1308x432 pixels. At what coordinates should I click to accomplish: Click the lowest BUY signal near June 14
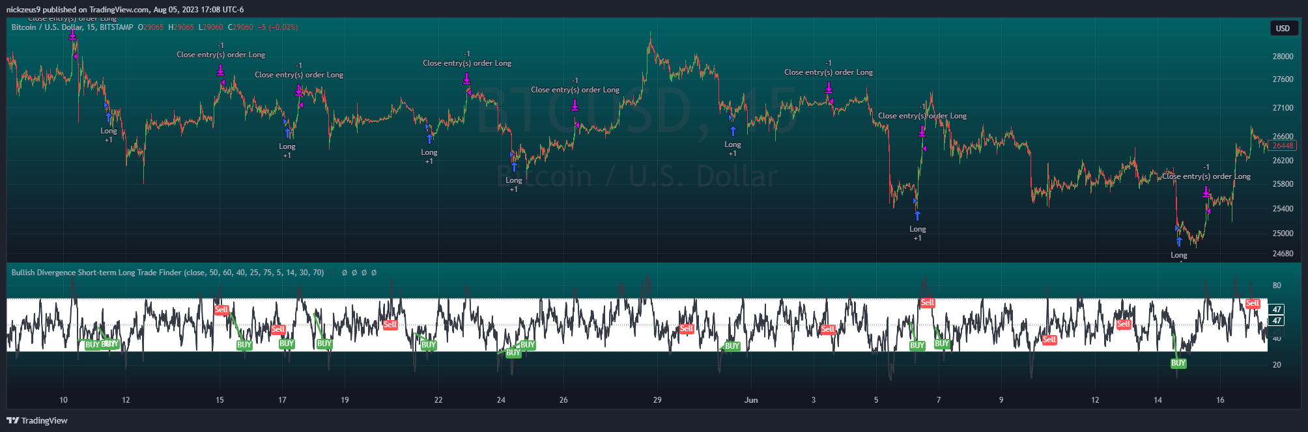point(1178,364)
